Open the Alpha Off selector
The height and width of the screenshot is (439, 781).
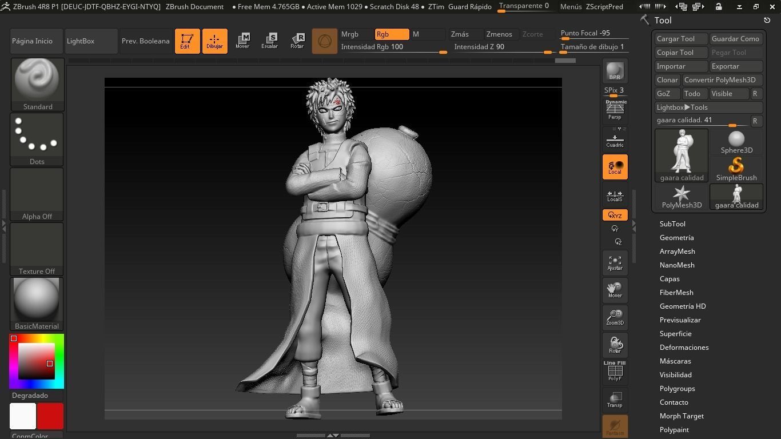(37, 194)
